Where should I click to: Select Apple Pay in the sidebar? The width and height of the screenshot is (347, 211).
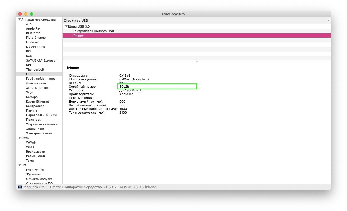tap(33, 28)
